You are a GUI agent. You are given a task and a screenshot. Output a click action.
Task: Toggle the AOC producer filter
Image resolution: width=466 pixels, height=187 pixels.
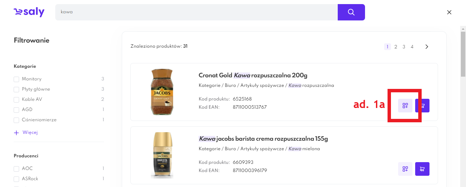[16, 169]
